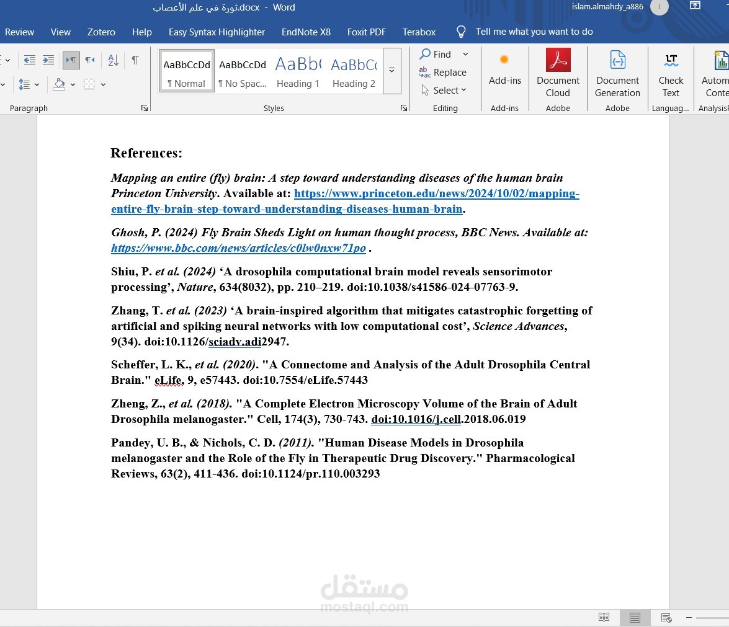Click Nature journal name in Shiu reference
Image resolution: width=729 pixels, height=627 pixels.
[195, 287]
